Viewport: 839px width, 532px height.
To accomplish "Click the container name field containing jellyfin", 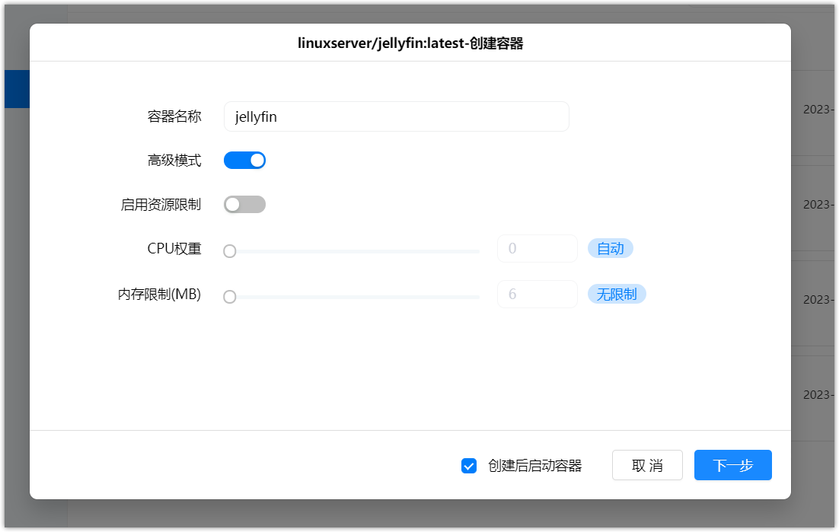I will (396, 116).
